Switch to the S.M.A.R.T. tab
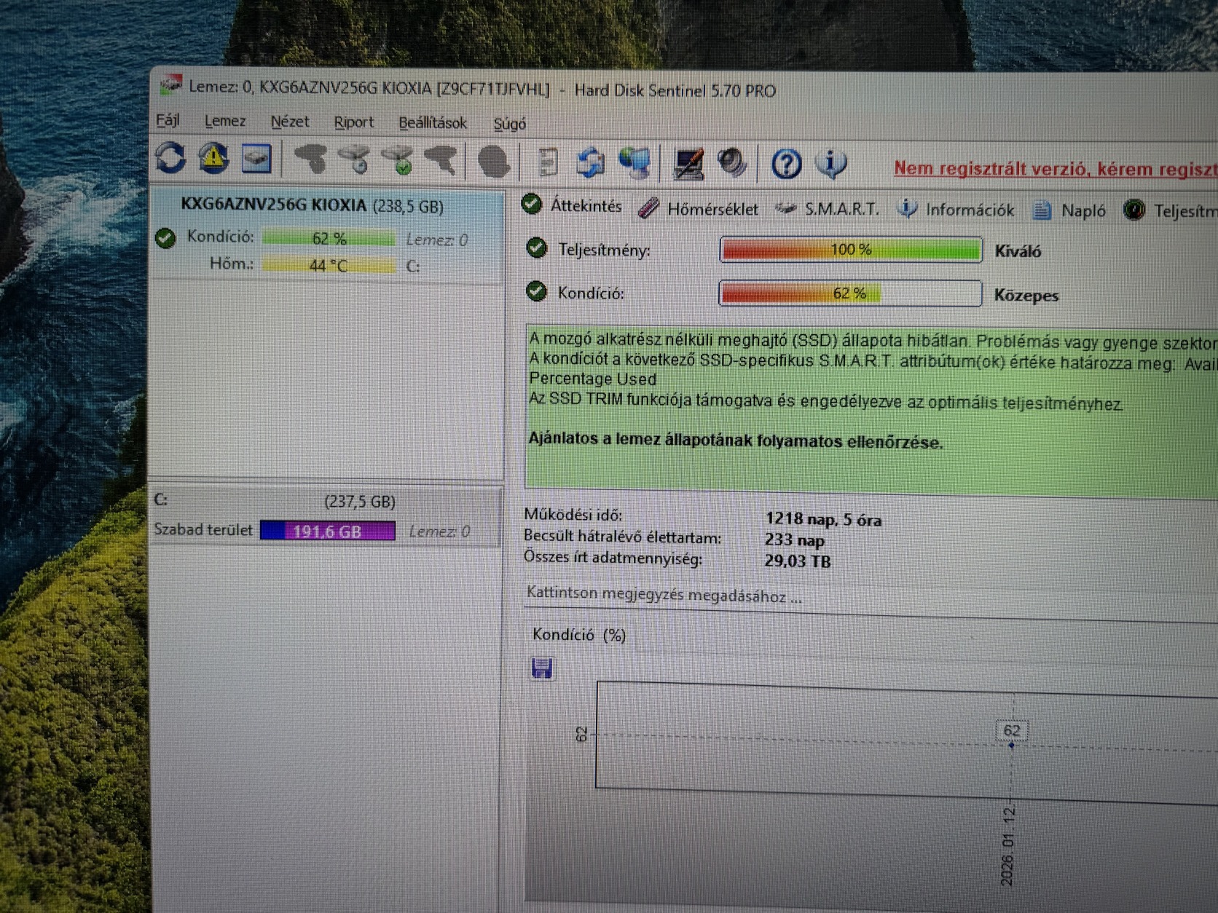Viewport: 1218px width, 913px height. tap(828, 210)
